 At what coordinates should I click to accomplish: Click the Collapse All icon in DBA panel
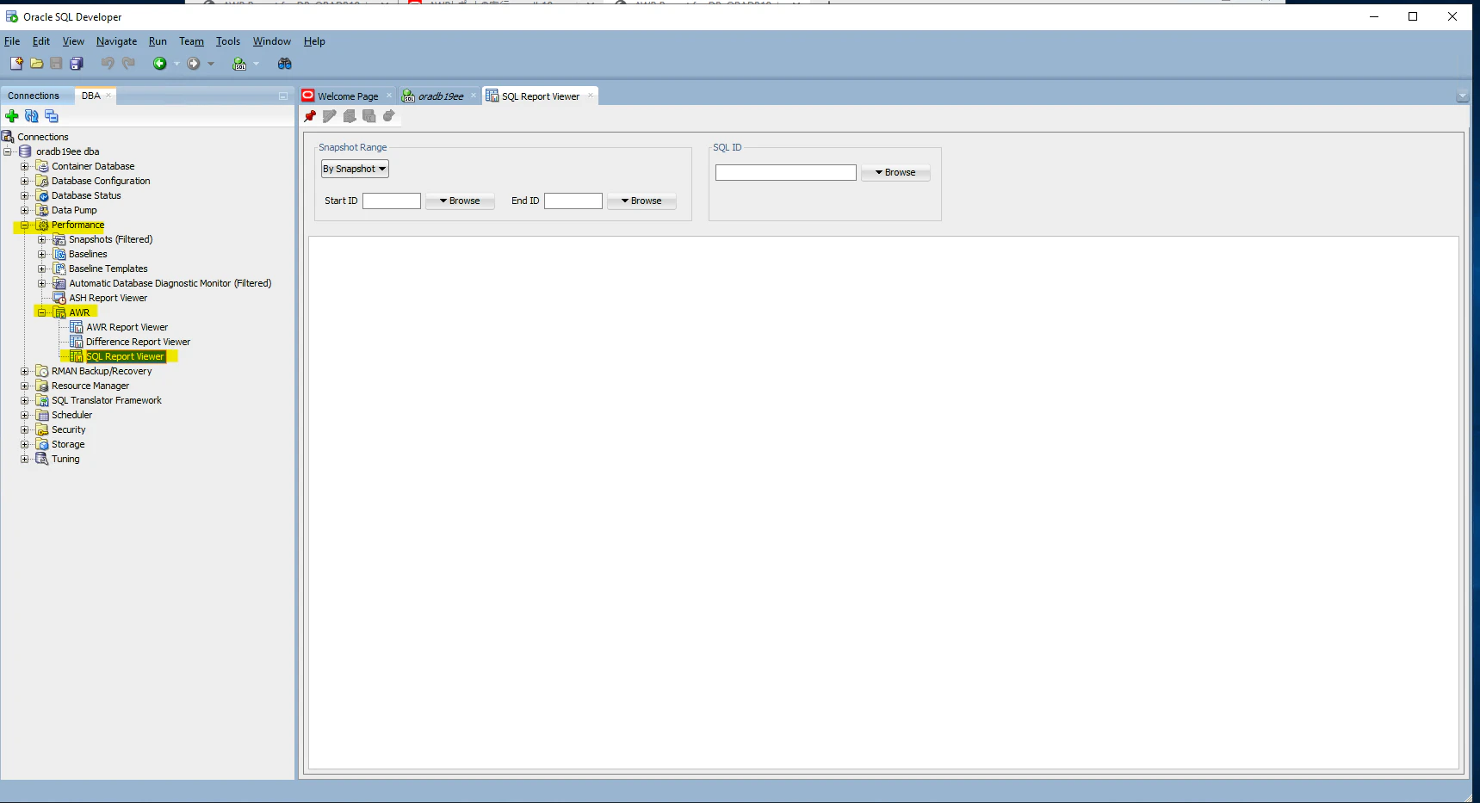point(52,116)
